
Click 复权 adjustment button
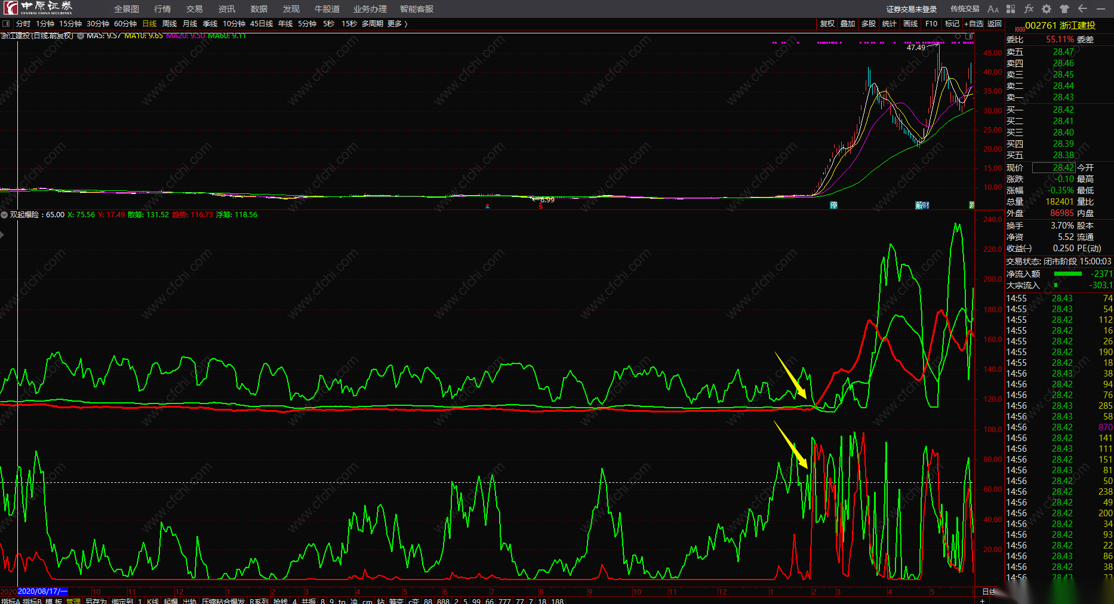[x=827, y=24]
